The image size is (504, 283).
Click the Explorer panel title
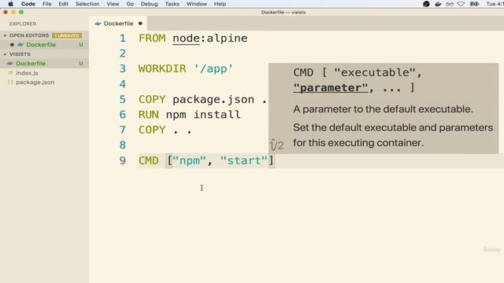click(x=23, y=24)
